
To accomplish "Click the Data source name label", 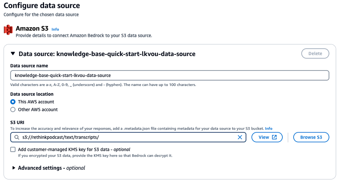I will click(x=29, y=66).
